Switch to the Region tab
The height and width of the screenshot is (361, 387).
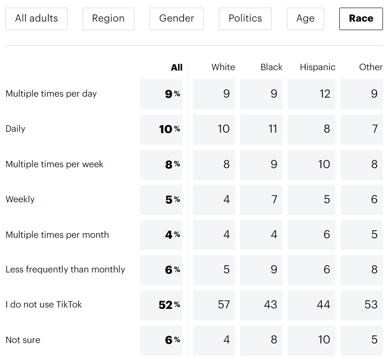[x=108, y=18]
